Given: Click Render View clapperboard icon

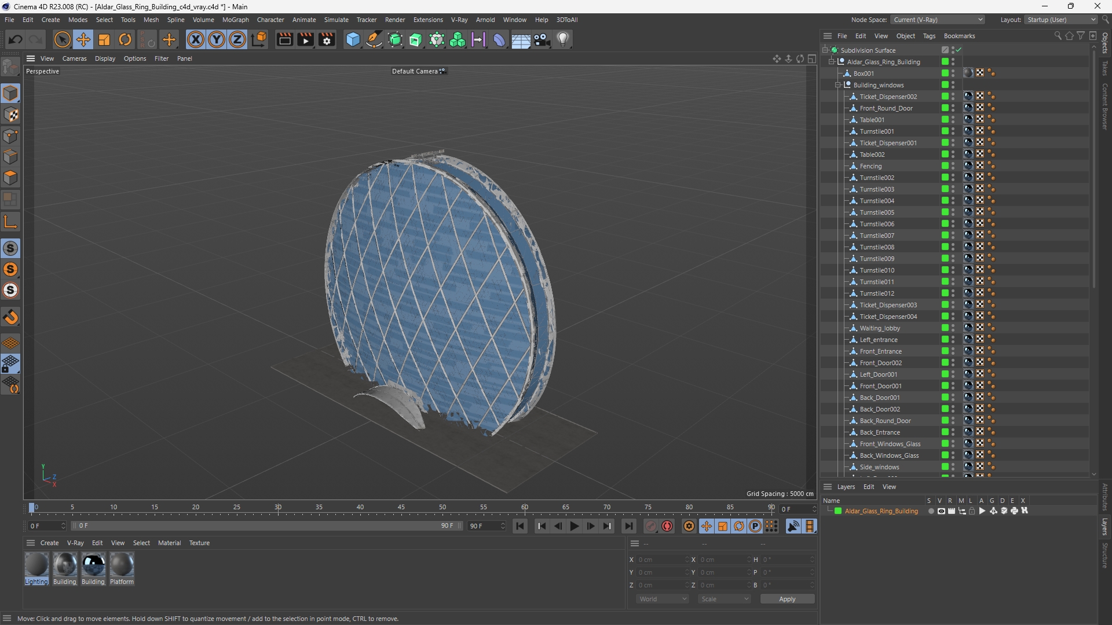Looking at the screenshot, I should click(284, 39).
